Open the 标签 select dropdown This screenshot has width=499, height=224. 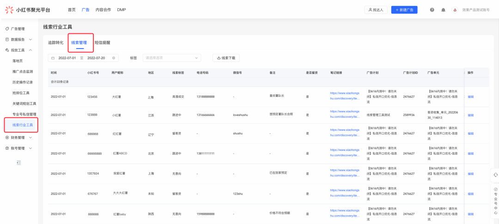tap(172, 58)
